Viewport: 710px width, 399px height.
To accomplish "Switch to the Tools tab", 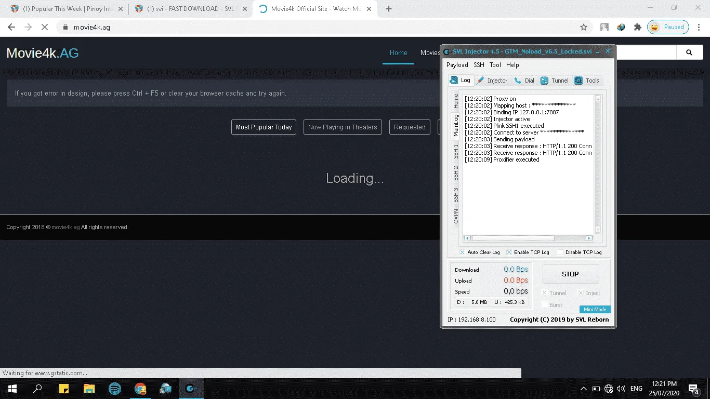I will click(587, 81).
